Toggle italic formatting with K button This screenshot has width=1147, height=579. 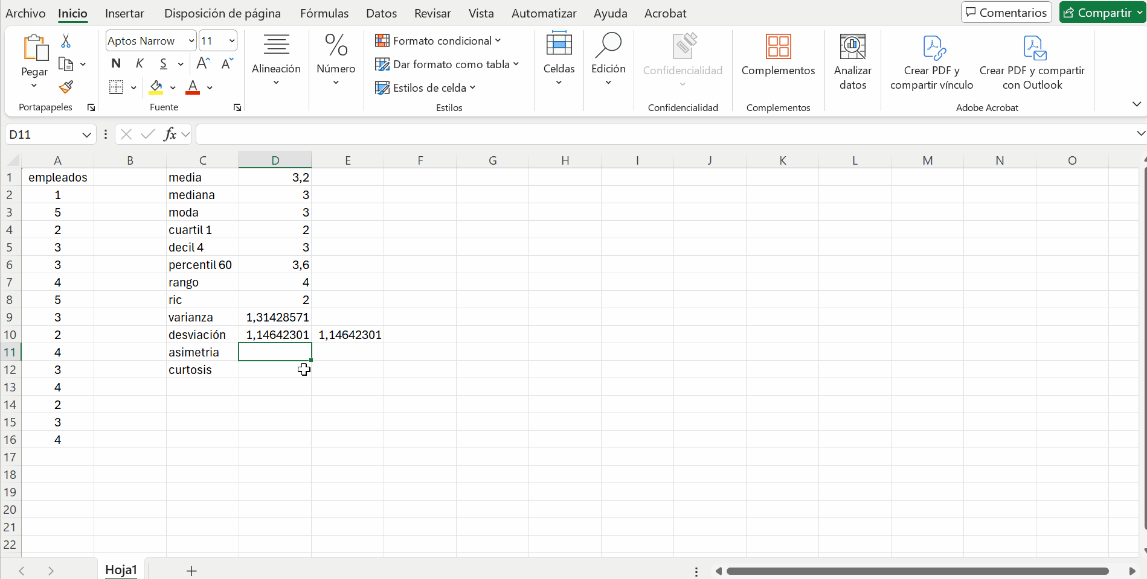[140, 63]
